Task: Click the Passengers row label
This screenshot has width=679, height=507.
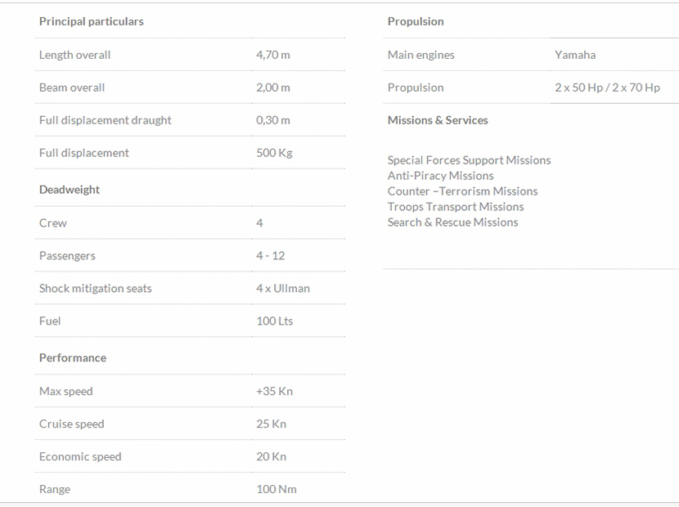Action: tap(67, 256)
